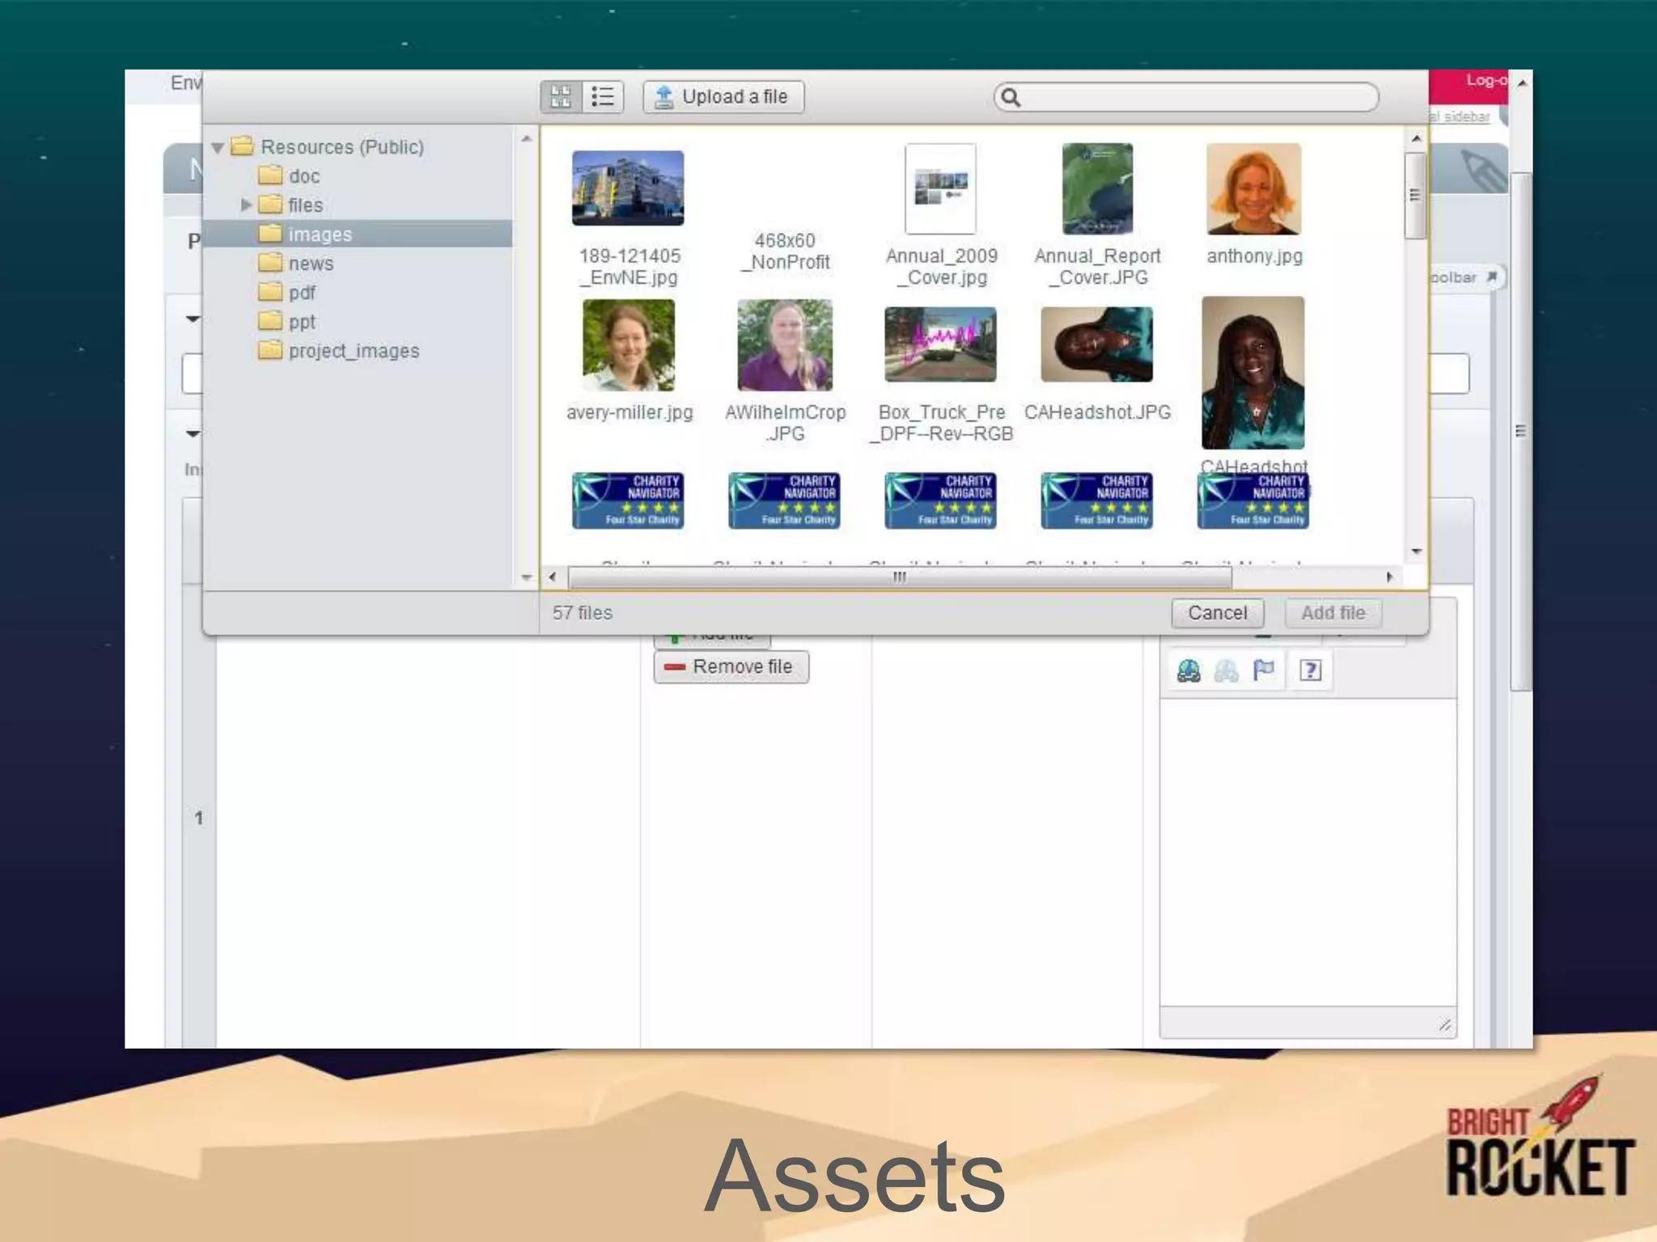Select the Box_Truck_Pre image thumbnail
The width and height of the screenshot is (1657, 1242).
point(940,345)
